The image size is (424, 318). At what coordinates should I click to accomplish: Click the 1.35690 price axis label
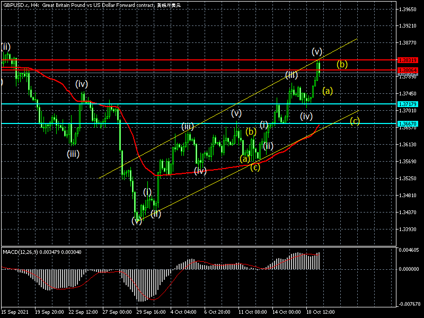408,162
